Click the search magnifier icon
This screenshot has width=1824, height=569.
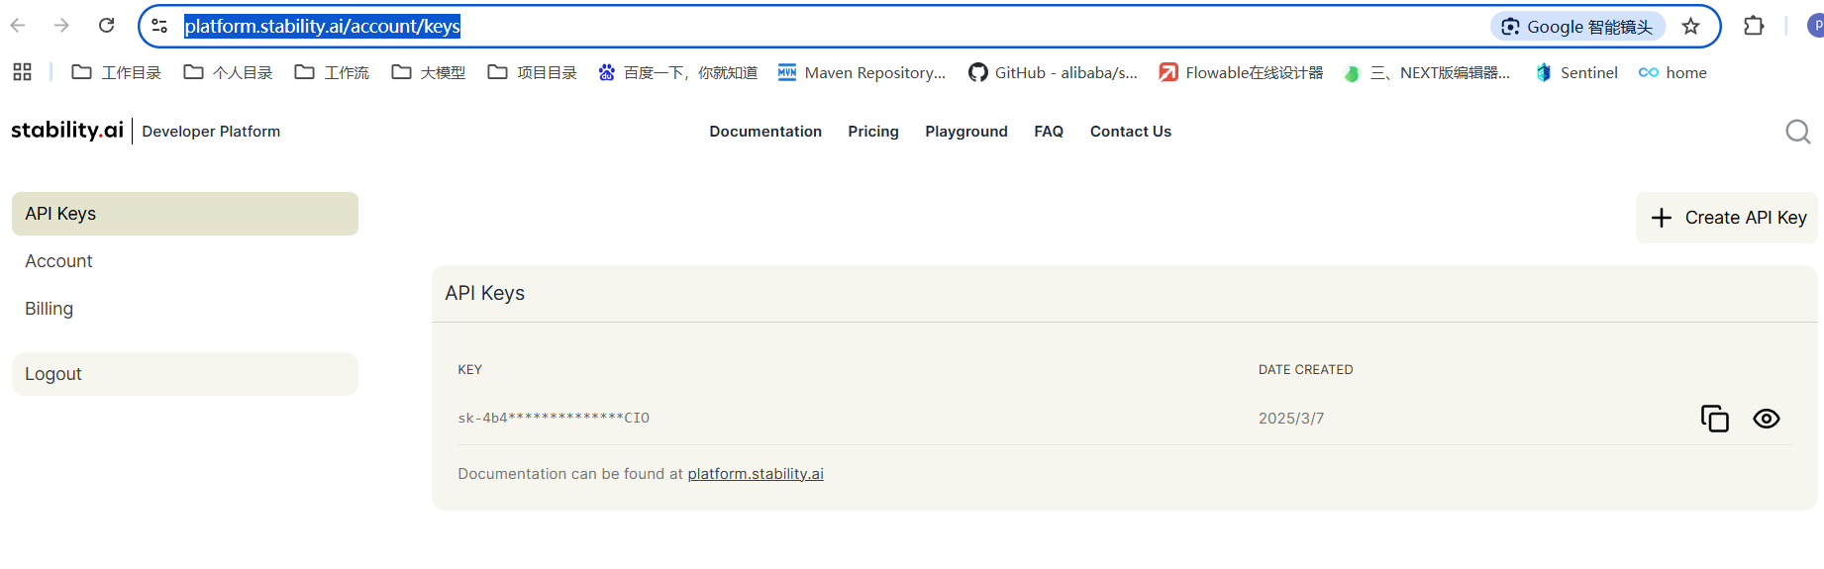1797,132
